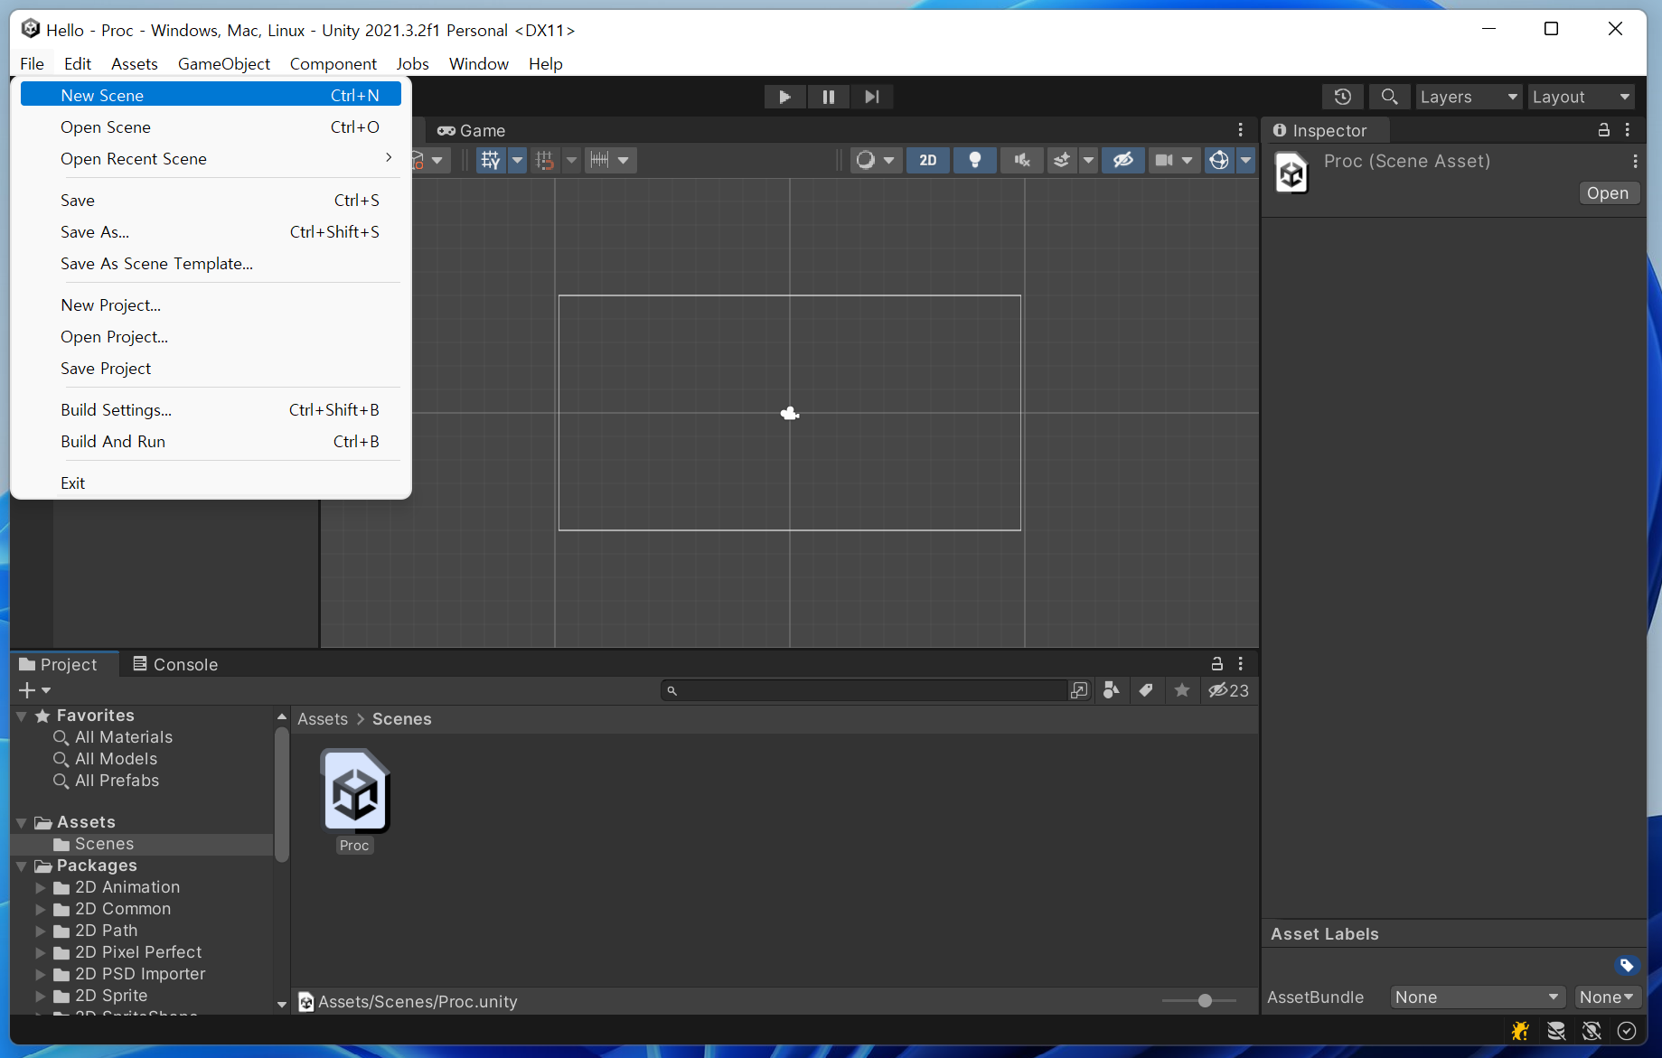The width and height of the screenshot is (1662, 1058).
Task: Click the Pause button in toolbar
Action: point(828,97)
